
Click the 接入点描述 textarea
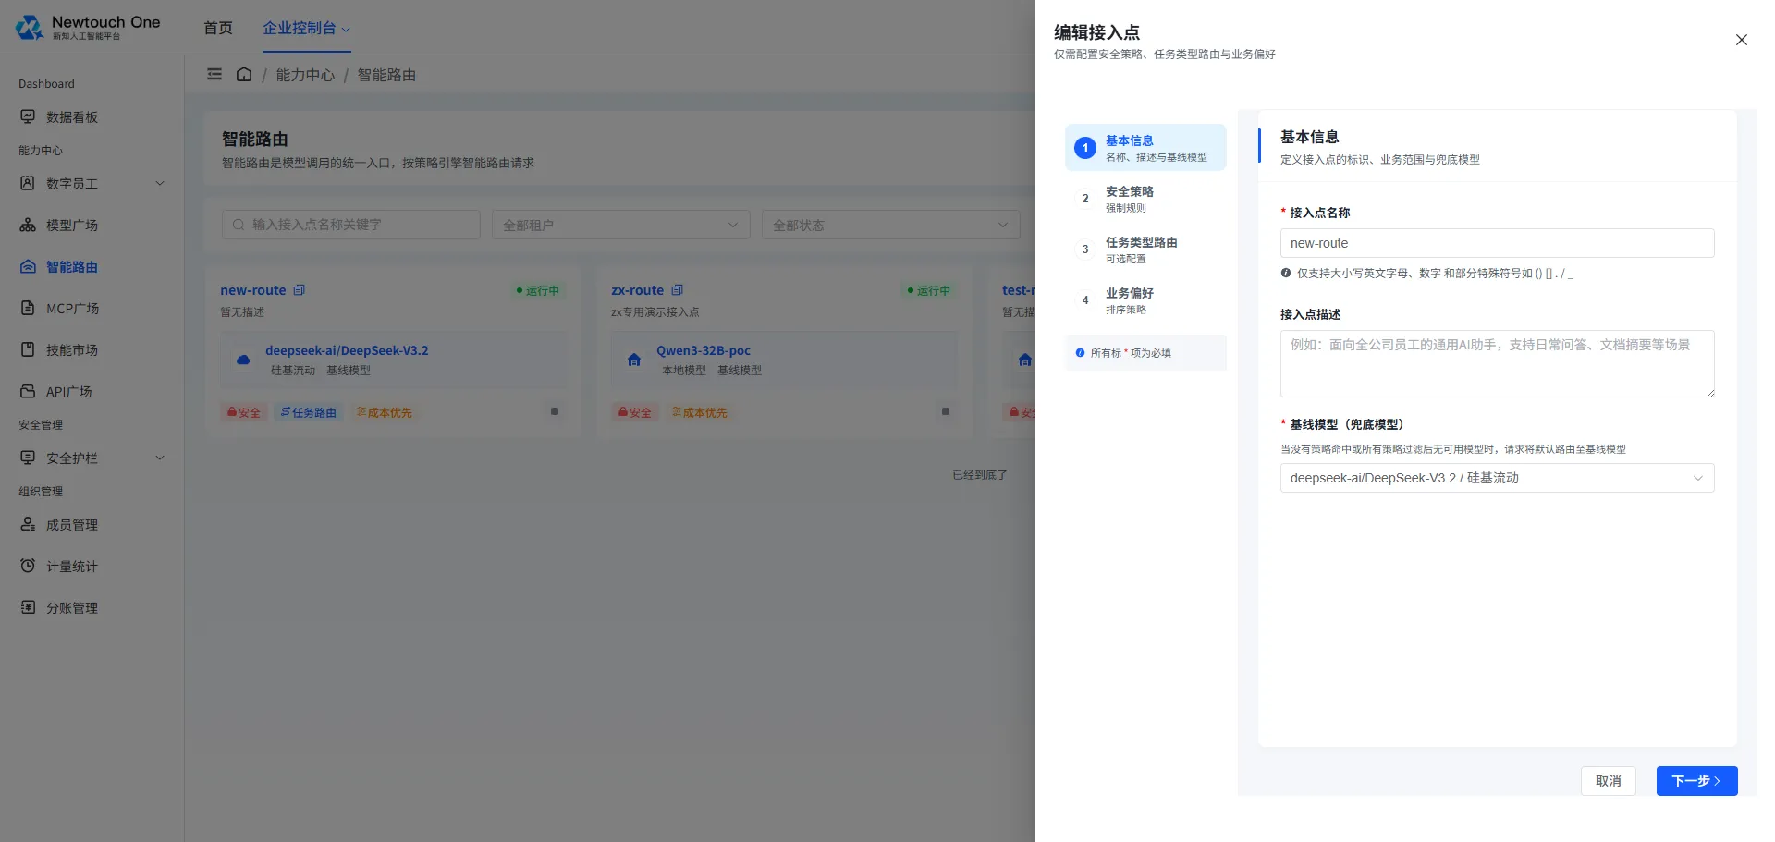click(1497, 363)
